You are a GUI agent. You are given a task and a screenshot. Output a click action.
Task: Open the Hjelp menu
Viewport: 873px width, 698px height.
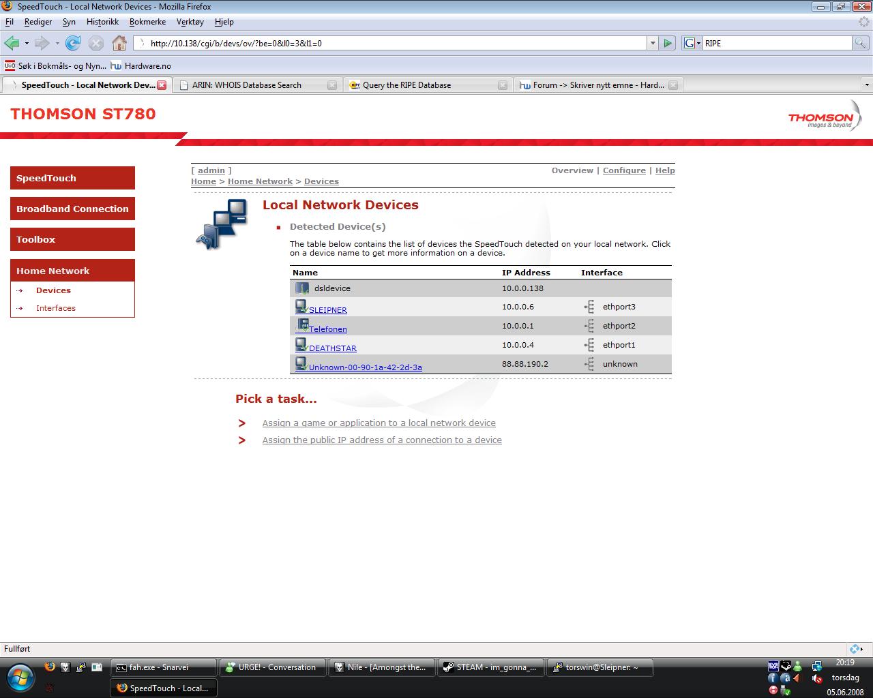click(224, 22)
